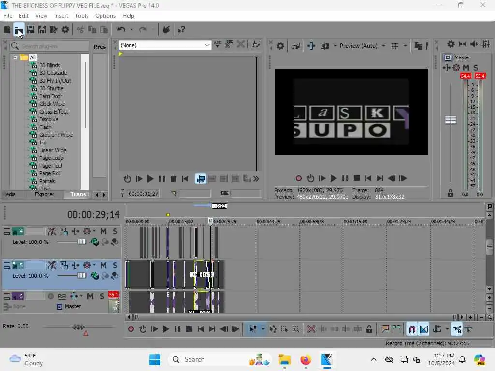Click the Overlays grid icon
The height and width of the screenshot is (371, 495).
(394, 46)
